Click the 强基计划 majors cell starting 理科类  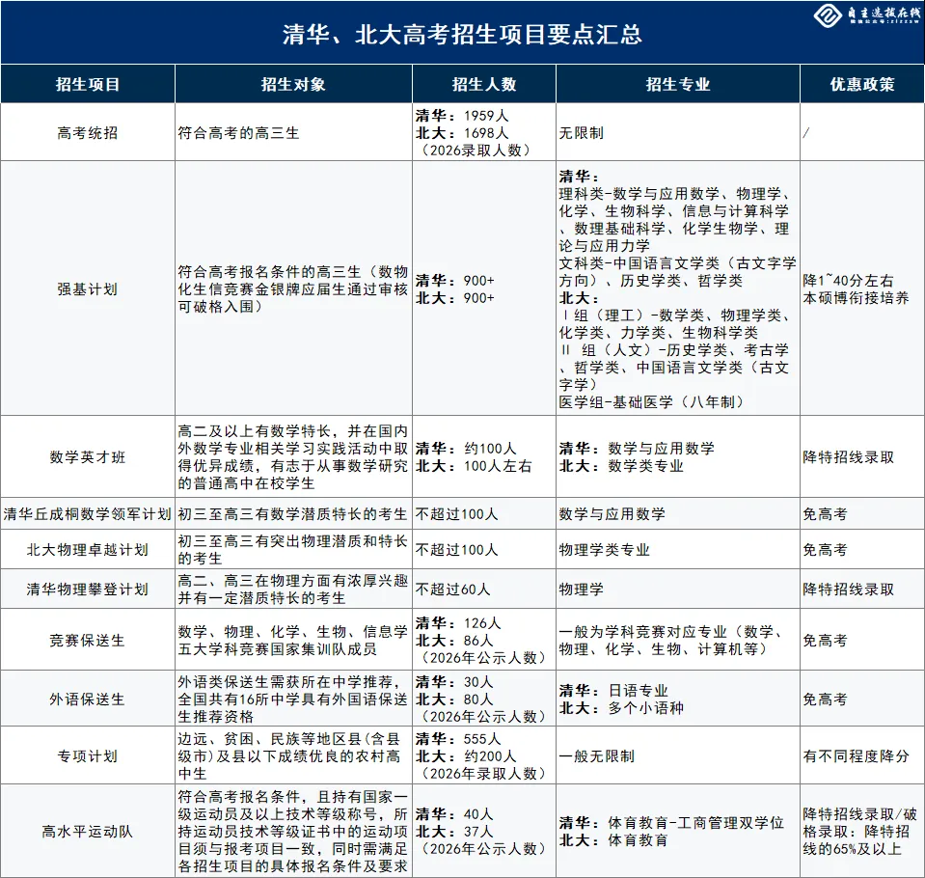[678, 288]
